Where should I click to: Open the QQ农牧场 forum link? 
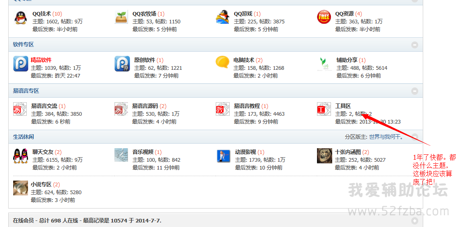click(x=144, y=14)
